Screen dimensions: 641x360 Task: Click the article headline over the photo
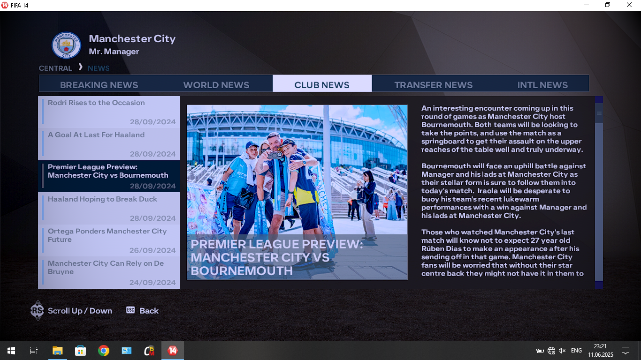(277, 257)
